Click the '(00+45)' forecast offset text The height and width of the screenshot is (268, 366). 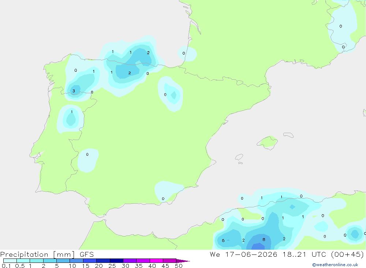click(348, 254)
